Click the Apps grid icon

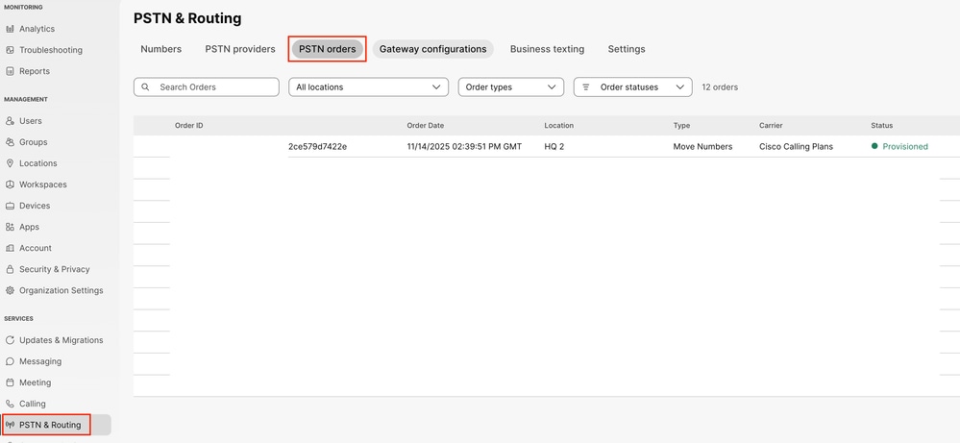(x=10, y=227)
